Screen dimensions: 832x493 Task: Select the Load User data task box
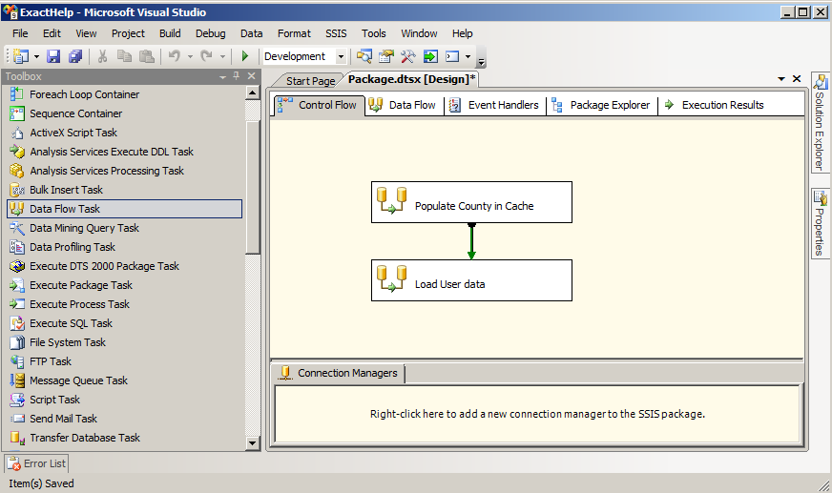pyautogui.click(x=471, y=280)
